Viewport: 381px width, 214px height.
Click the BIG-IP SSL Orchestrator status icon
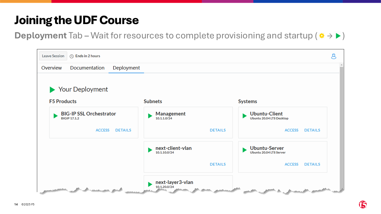tap(56, 116)
